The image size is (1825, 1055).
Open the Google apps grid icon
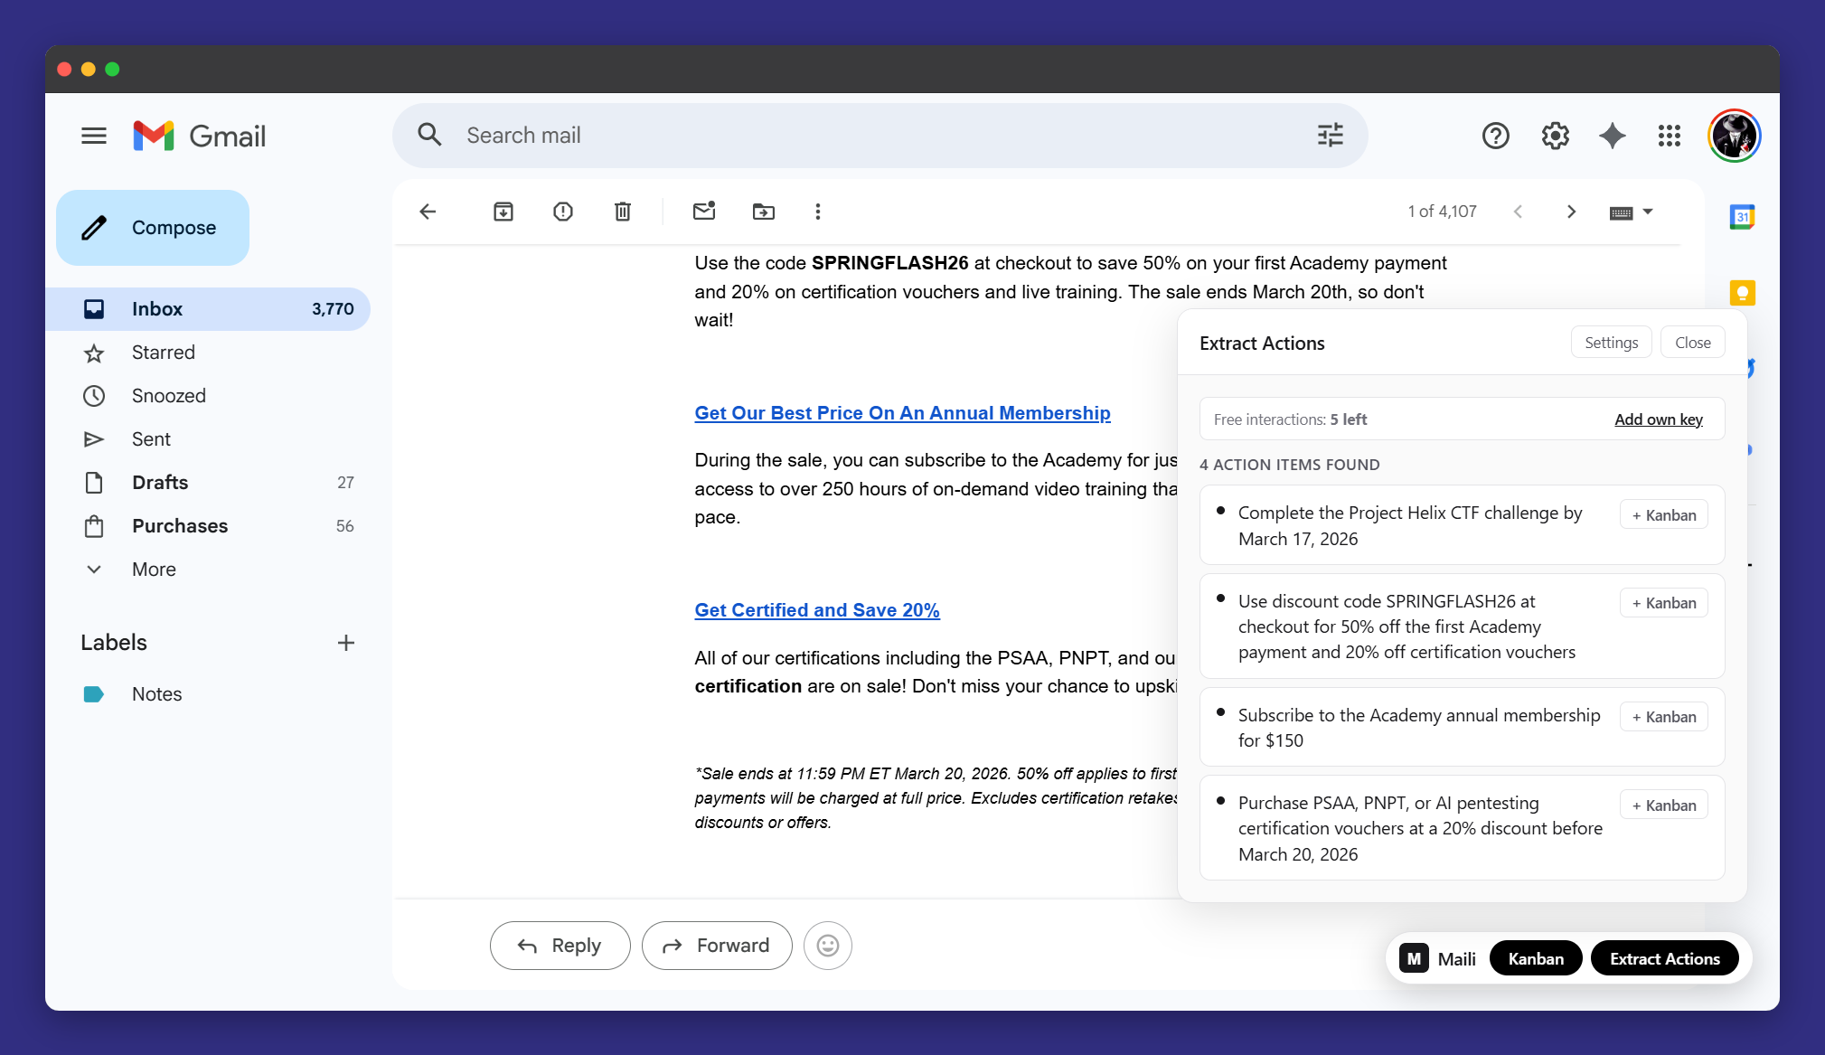coord(1670,136)
